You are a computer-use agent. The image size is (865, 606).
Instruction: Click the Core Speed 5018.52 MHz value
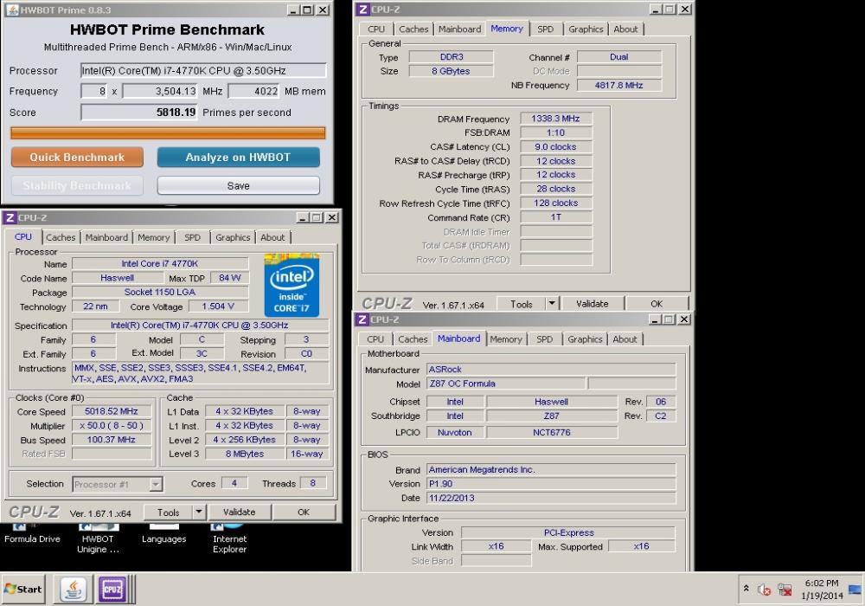tap(112, 411)
